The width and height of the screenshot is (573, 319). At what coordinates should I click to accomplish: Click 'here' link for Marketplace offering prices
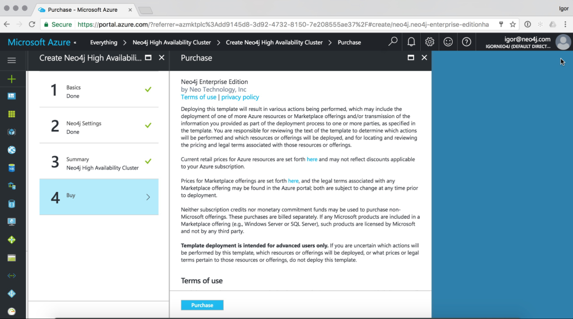coord(293,181)
